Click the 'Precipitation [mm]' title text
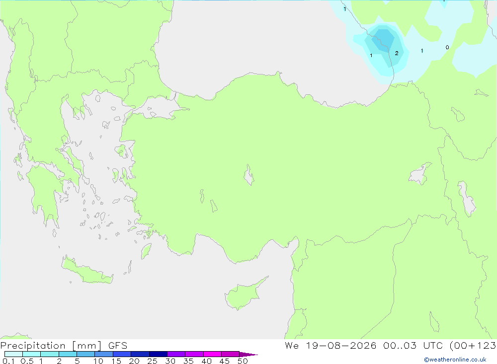This screenshot has height=364, width=497. click(51, 346)
